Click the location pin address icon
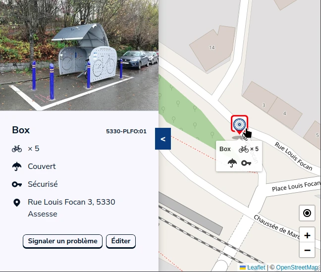Viewport: 321px width, 272px height. click(x=17, y=203)
